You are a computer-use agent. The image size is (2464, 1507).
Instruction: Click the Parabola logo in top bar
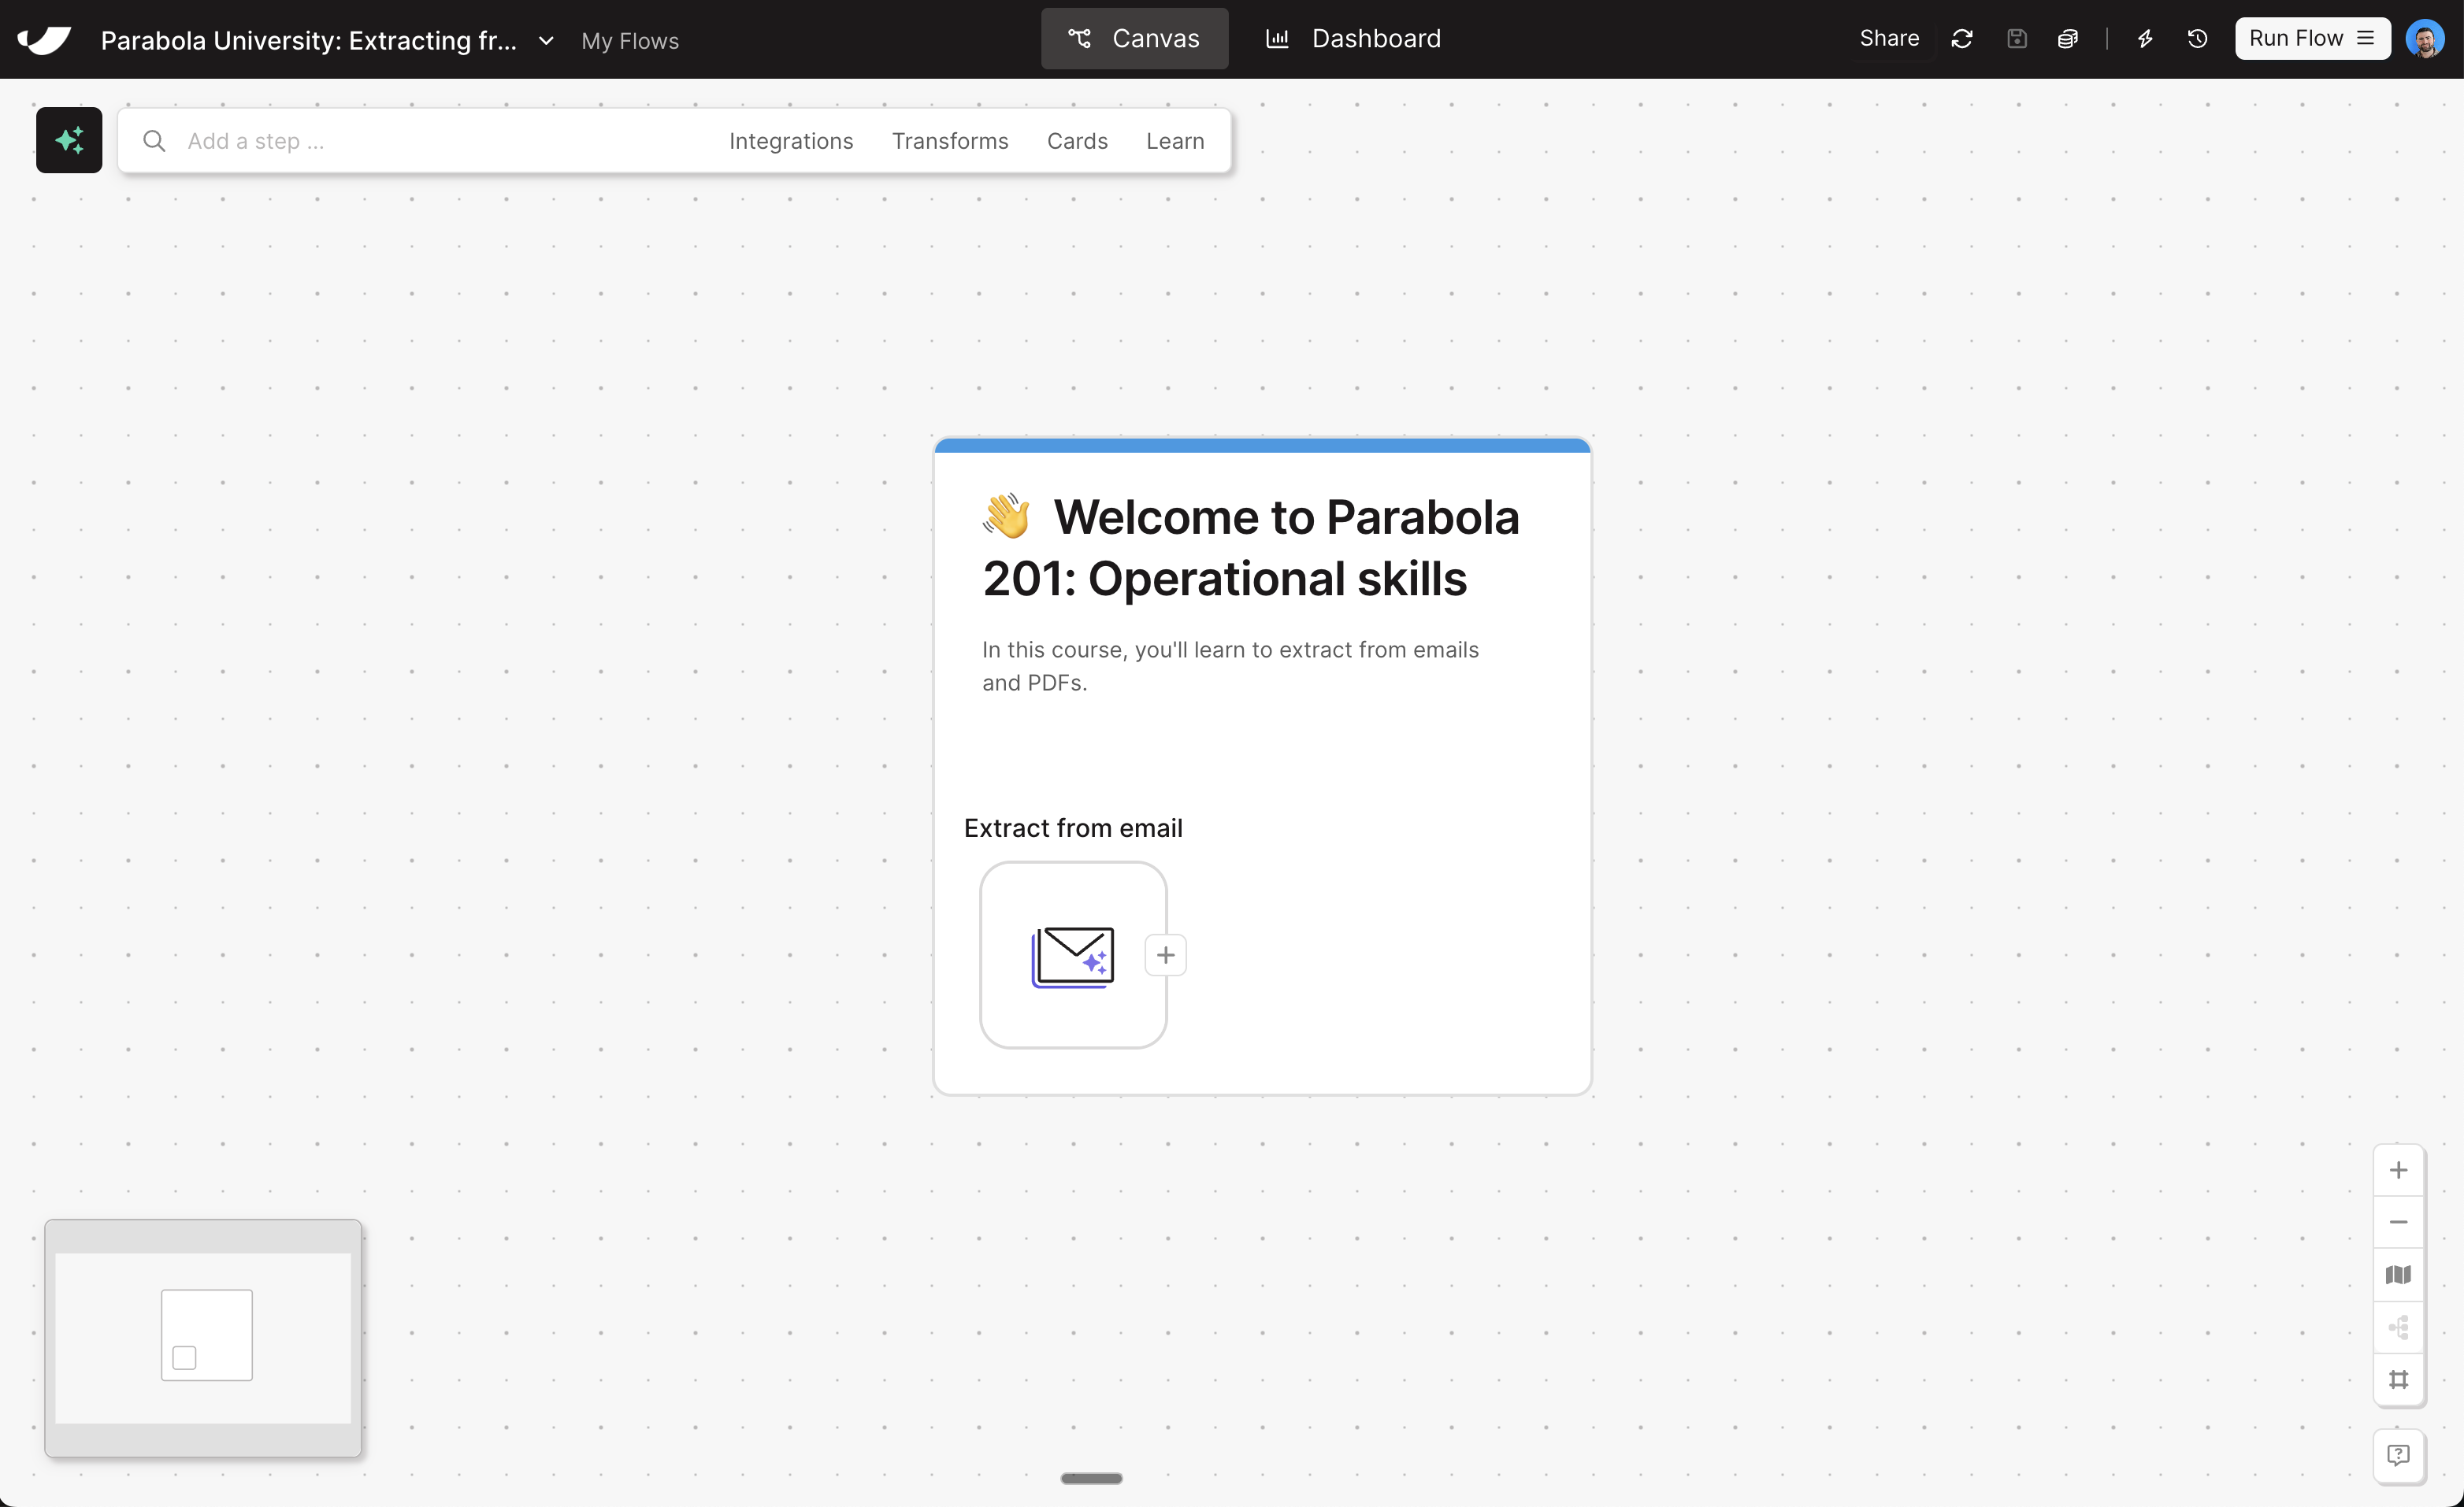click(x=44, y=40)
